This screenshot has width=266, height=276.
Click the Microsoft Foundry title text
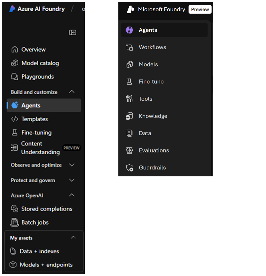point(161,9)
